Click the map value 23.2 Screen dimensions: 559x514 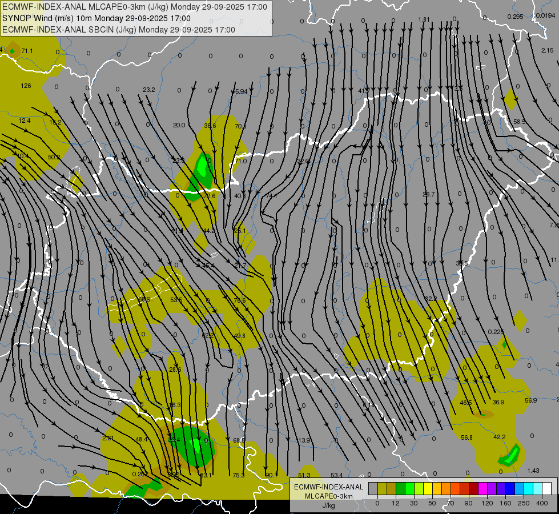point(149,90)
